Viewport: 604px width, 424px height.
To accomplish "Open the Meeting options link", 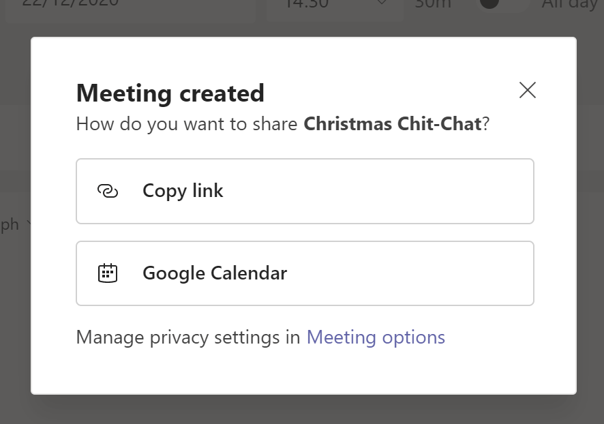I will click(376, 337).
